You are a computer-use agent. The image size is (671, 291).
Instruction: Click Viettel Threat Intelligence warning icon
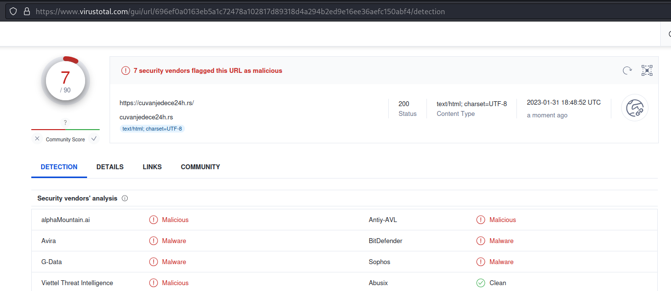coord(154,283)
